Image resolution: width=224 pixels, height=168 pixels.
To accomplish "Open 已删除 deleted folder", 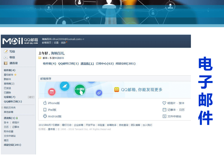I will coord(8,92).
